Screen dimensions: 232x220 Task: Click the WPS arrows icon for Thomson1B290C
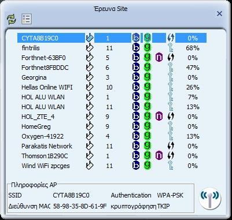[171, 156]
